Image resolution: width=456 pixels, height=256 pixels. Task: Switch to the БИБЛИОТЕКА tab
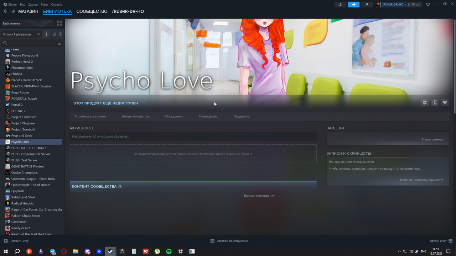57,11
